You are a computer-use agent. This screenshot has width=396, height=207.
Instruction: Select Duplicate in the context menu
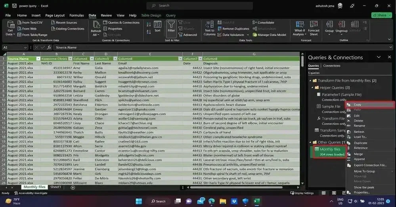tap(360, 143)
